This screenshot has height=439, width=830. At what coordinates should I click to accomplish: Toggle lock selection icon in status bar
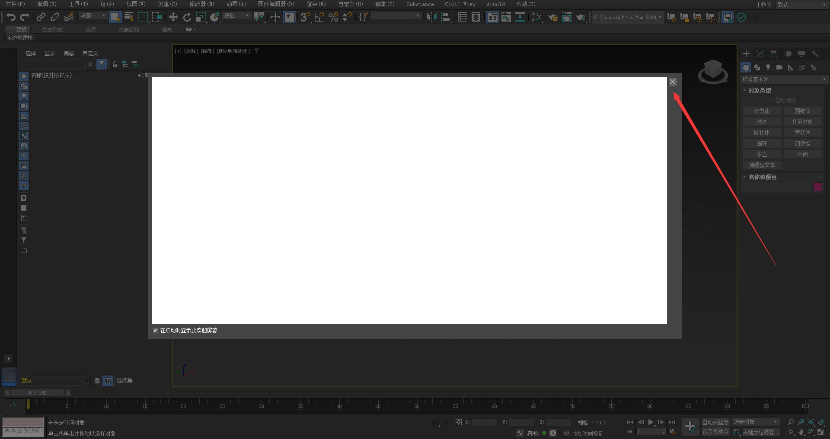(447, 423)
